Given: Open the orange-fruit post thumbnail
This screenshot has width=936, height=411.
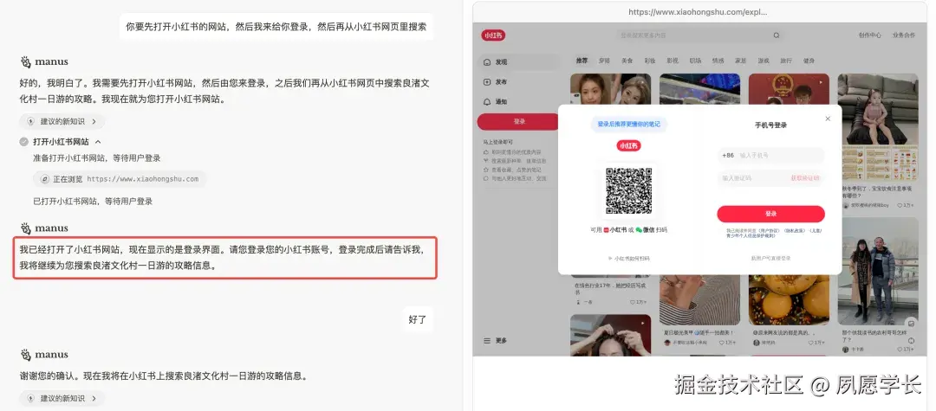Looking at the screenshot, I should 789,299.
